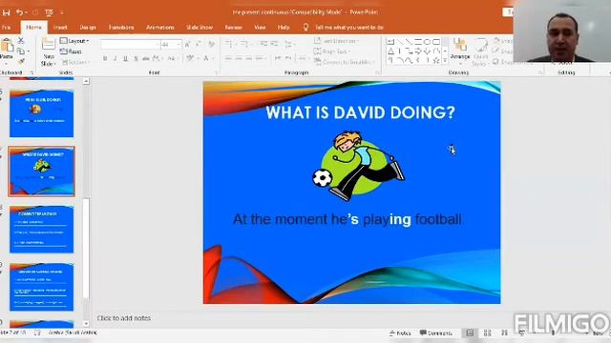Screen dimensions: 611x343
Task: Select the text box shape in shapes gallery
Action: [x=390, y=42]
